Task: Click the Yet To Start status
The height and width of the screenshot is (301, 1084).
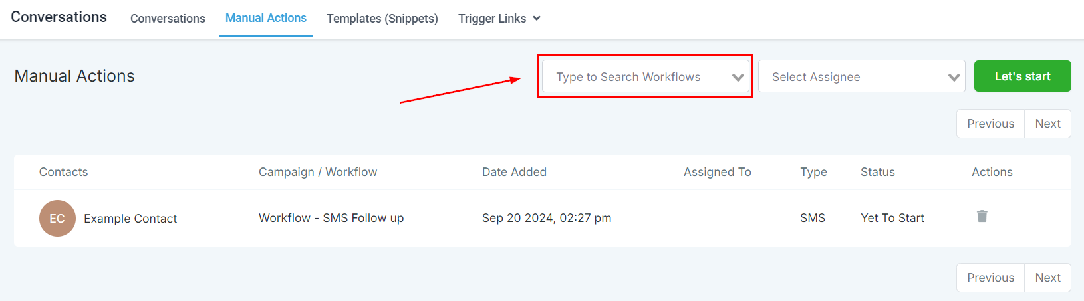Action: (x=892, y=218)
